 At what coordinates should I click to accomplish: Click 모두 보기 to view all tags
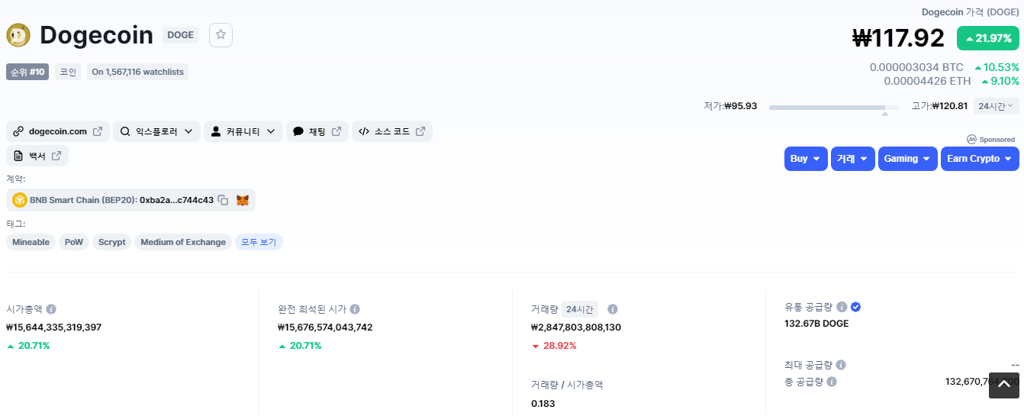(x=259, y=242)
